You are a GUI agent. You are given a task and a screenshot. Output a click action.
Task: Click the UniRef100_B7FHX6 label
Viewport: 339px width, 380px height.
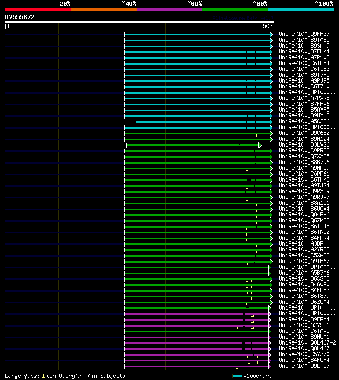pos(304,104)
